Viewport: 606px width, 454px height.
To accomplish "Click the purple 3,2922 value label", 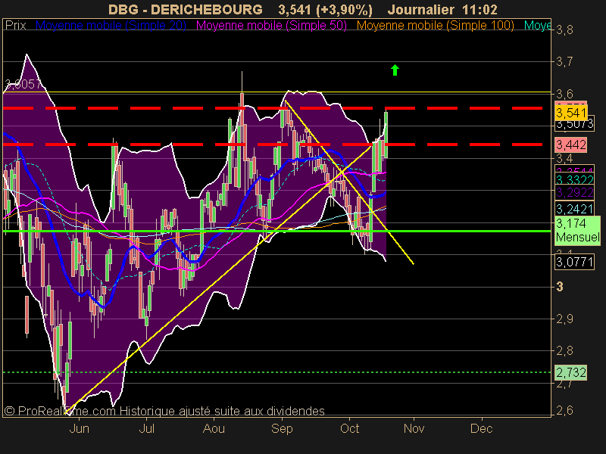I will coord(574,192).
